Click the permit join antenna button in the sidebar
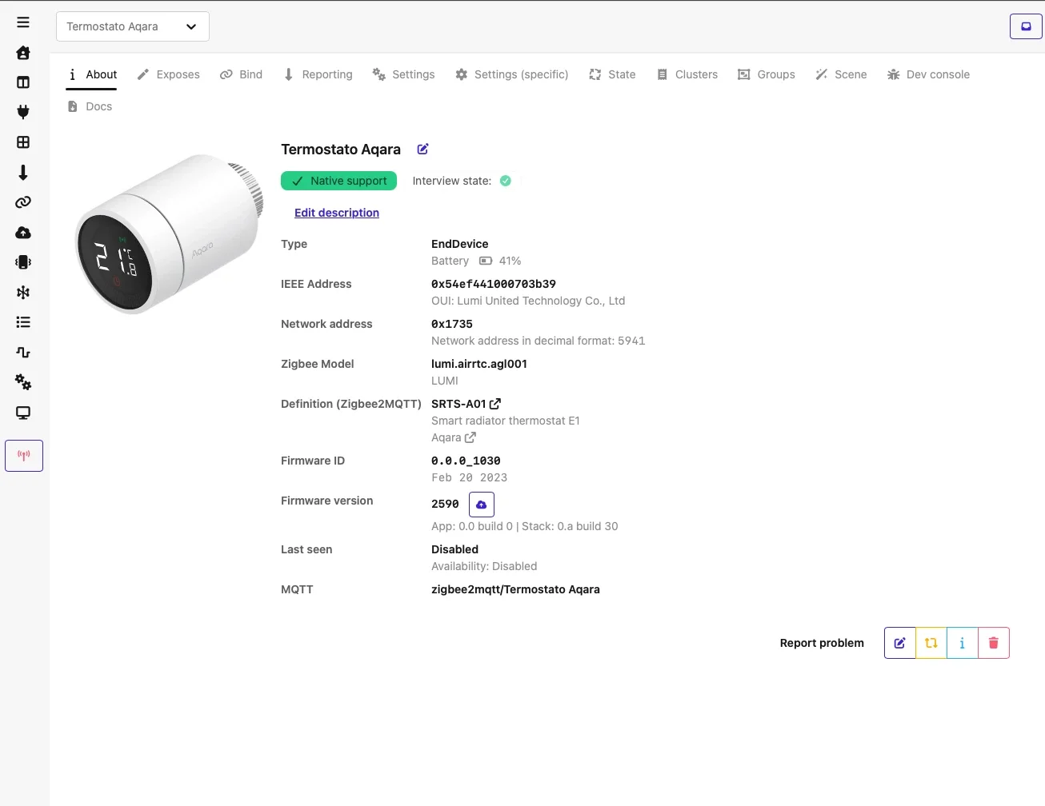 24,456
